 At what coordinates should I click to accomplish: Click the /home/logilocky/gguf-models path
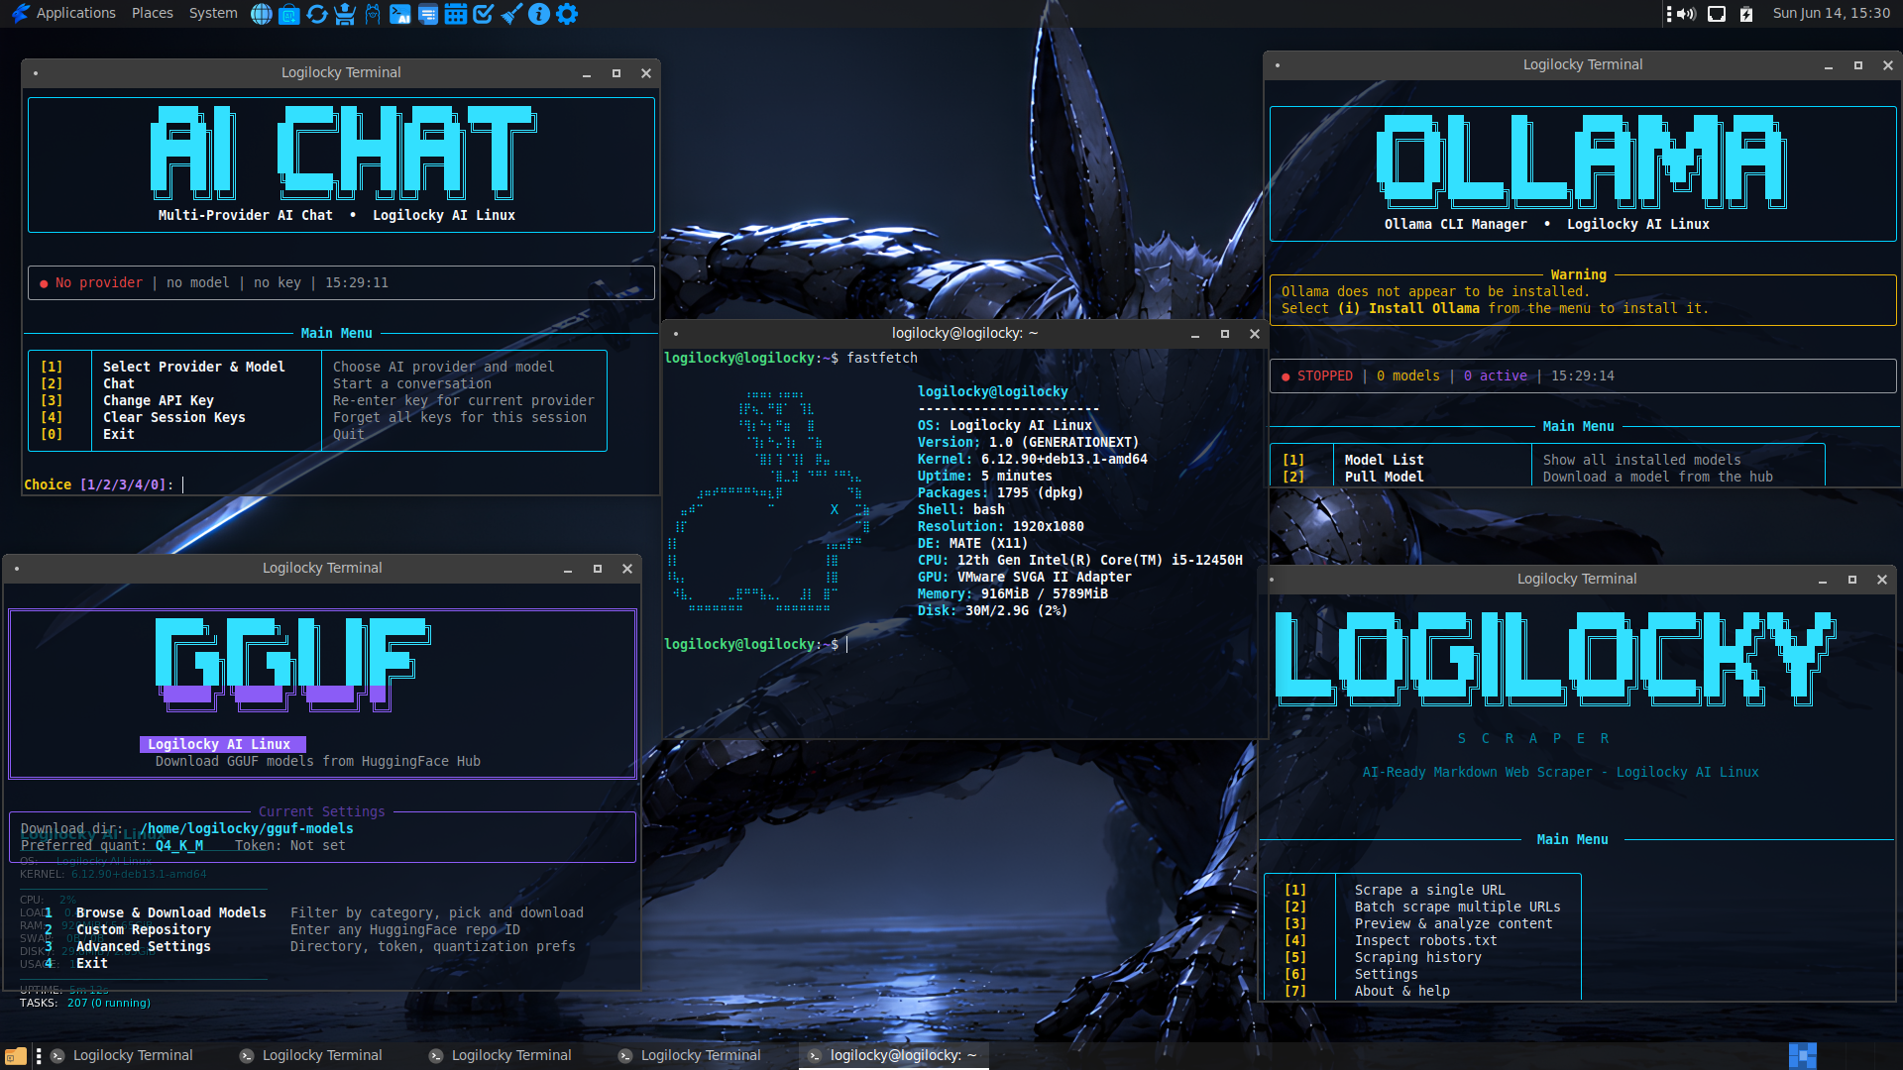247,829
